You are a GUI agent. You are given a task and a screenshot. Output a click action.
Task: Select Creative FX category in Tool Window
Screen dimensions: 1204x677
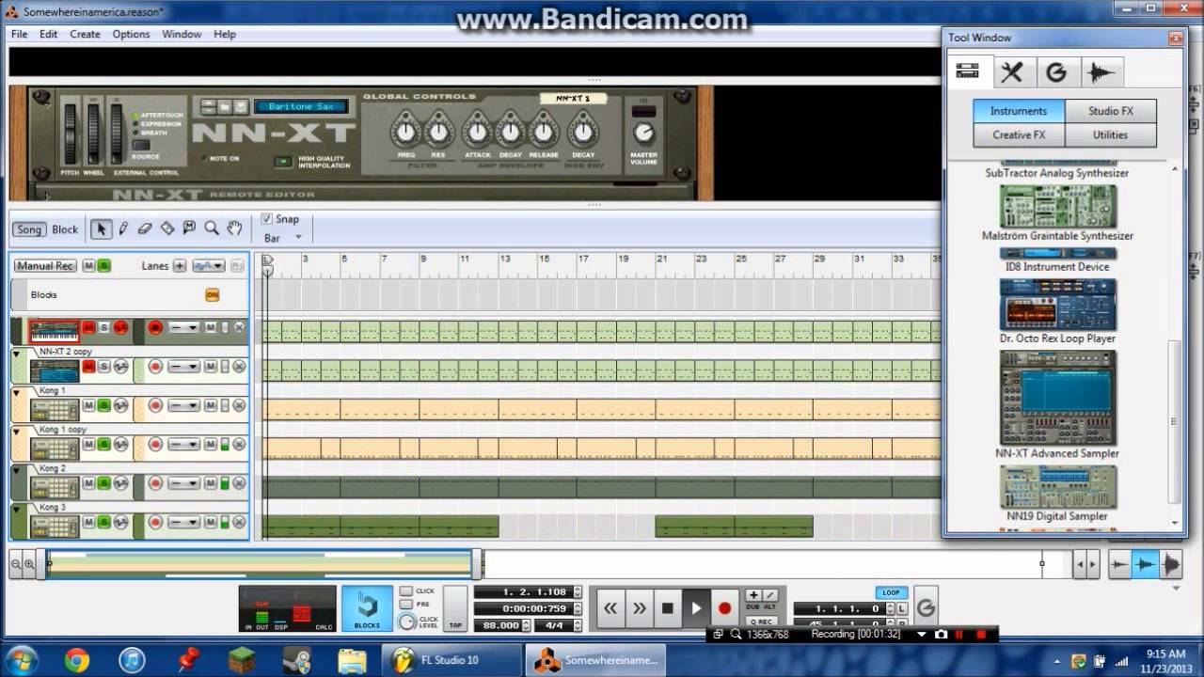1019,134
